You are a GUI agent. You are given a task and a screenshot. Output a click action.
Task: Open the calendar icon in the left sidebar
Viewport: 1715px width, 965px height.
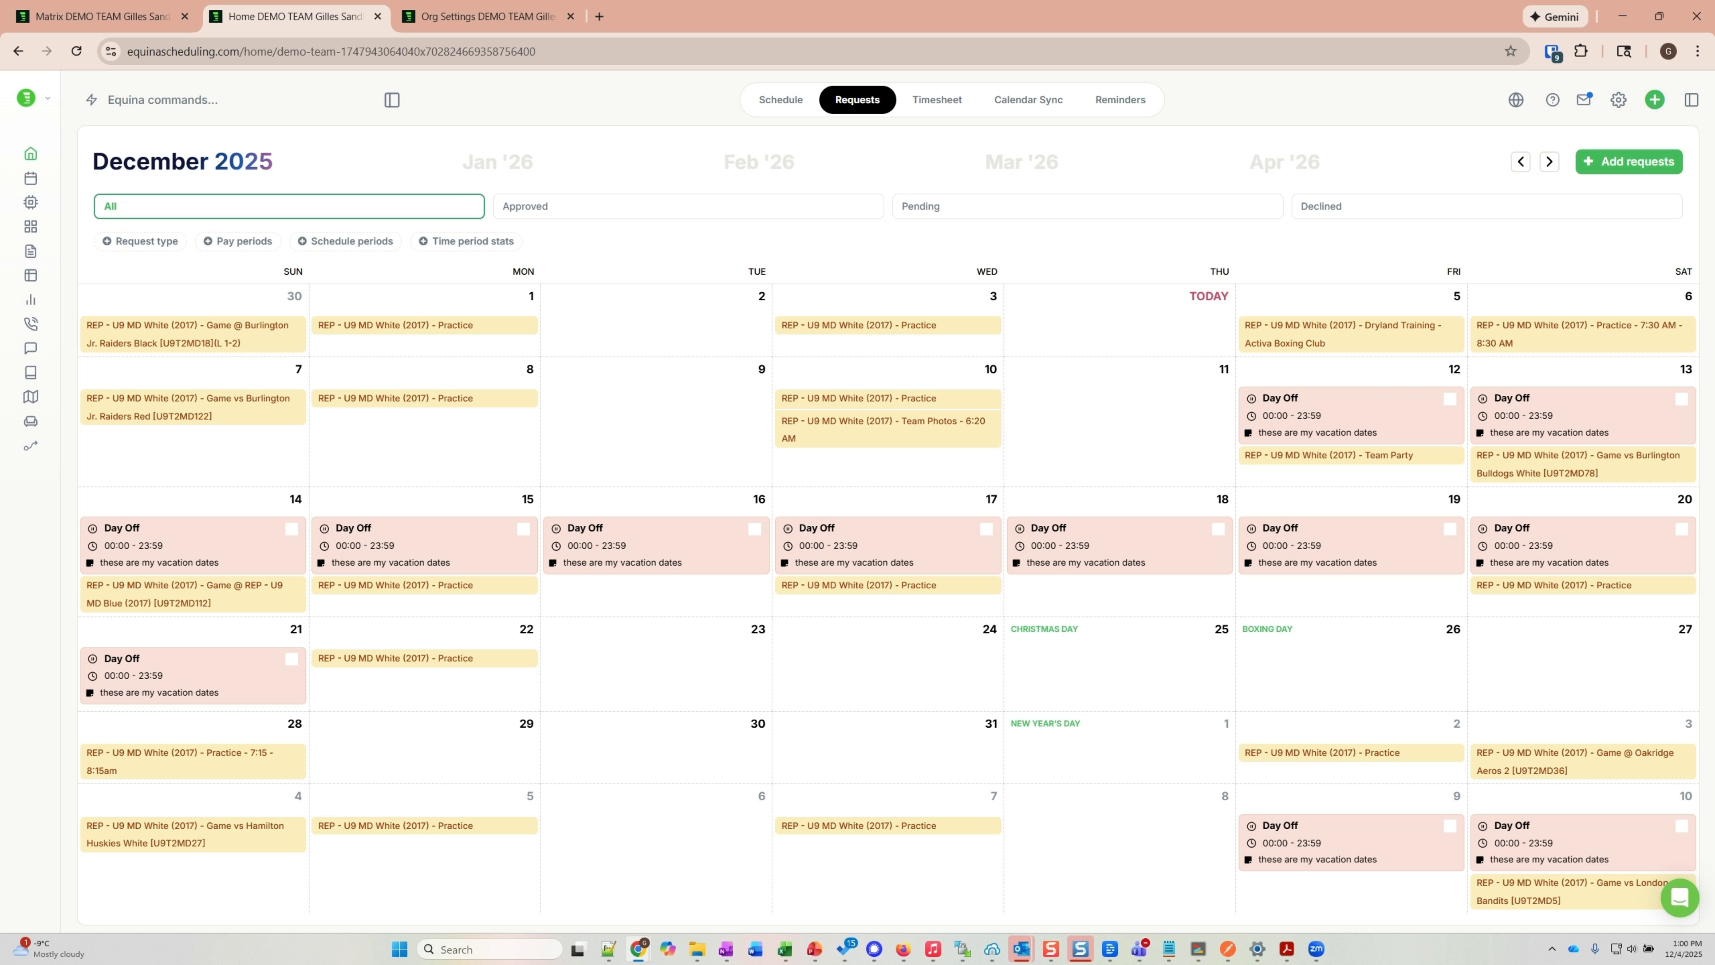[x=31, y=178]
